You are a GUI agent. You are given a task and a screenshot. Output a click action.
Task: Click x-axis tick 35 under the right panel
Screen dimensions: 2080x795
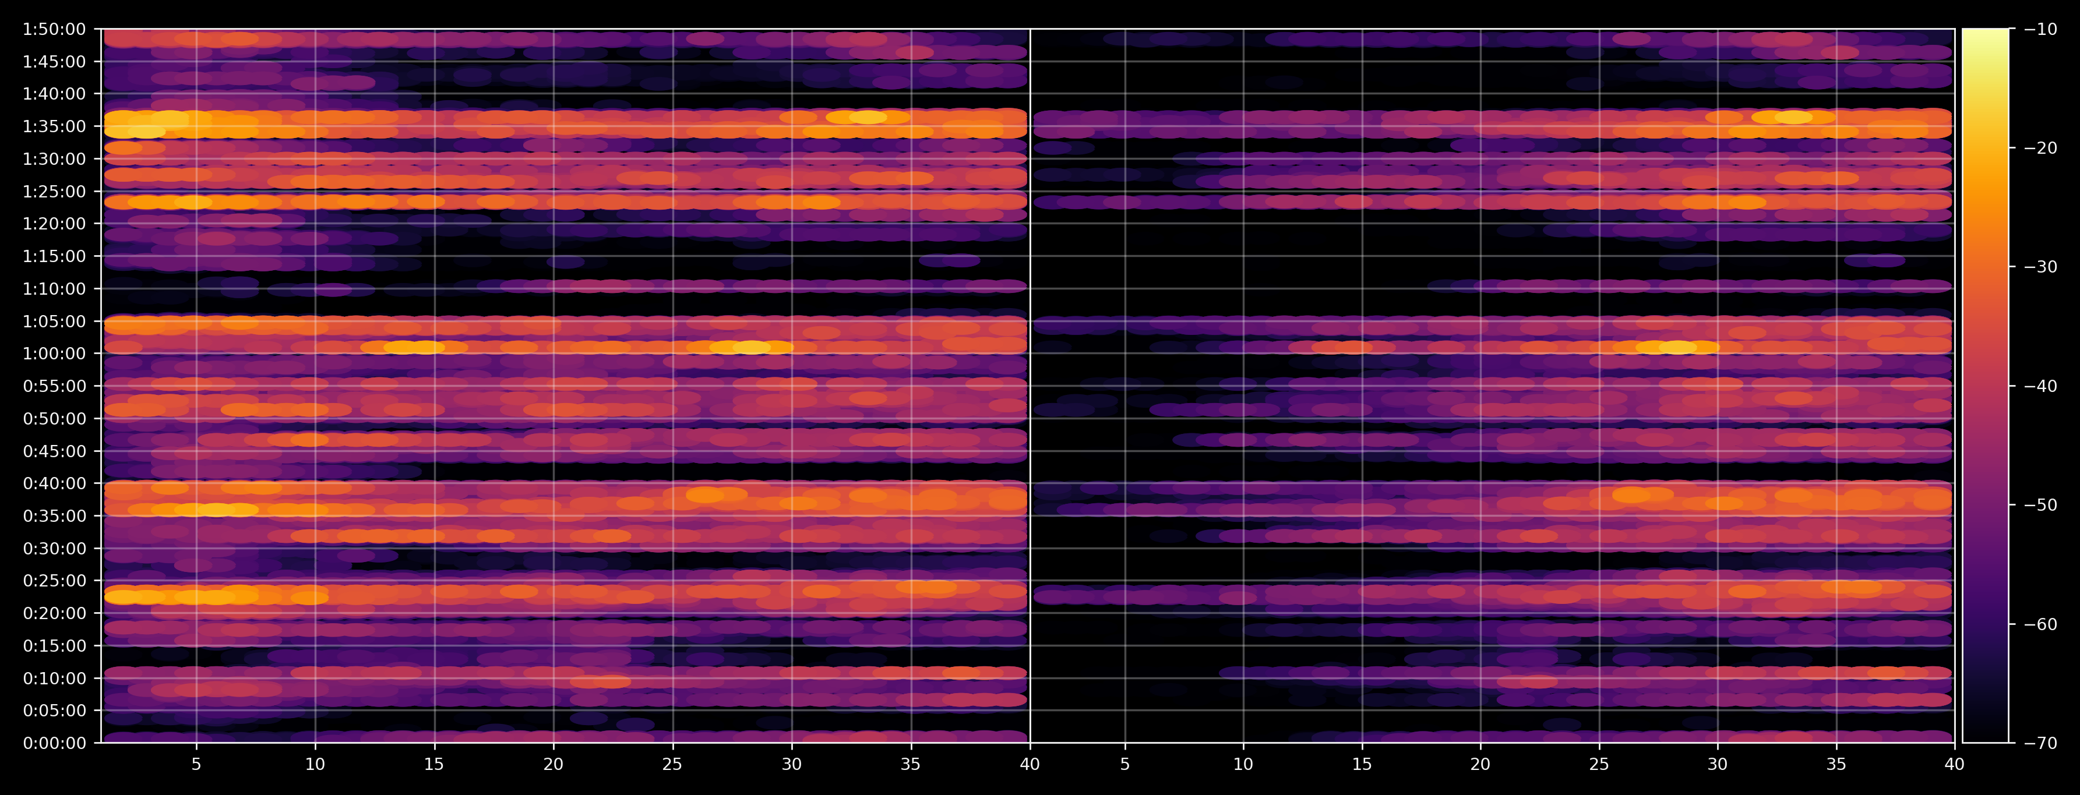1836,764
